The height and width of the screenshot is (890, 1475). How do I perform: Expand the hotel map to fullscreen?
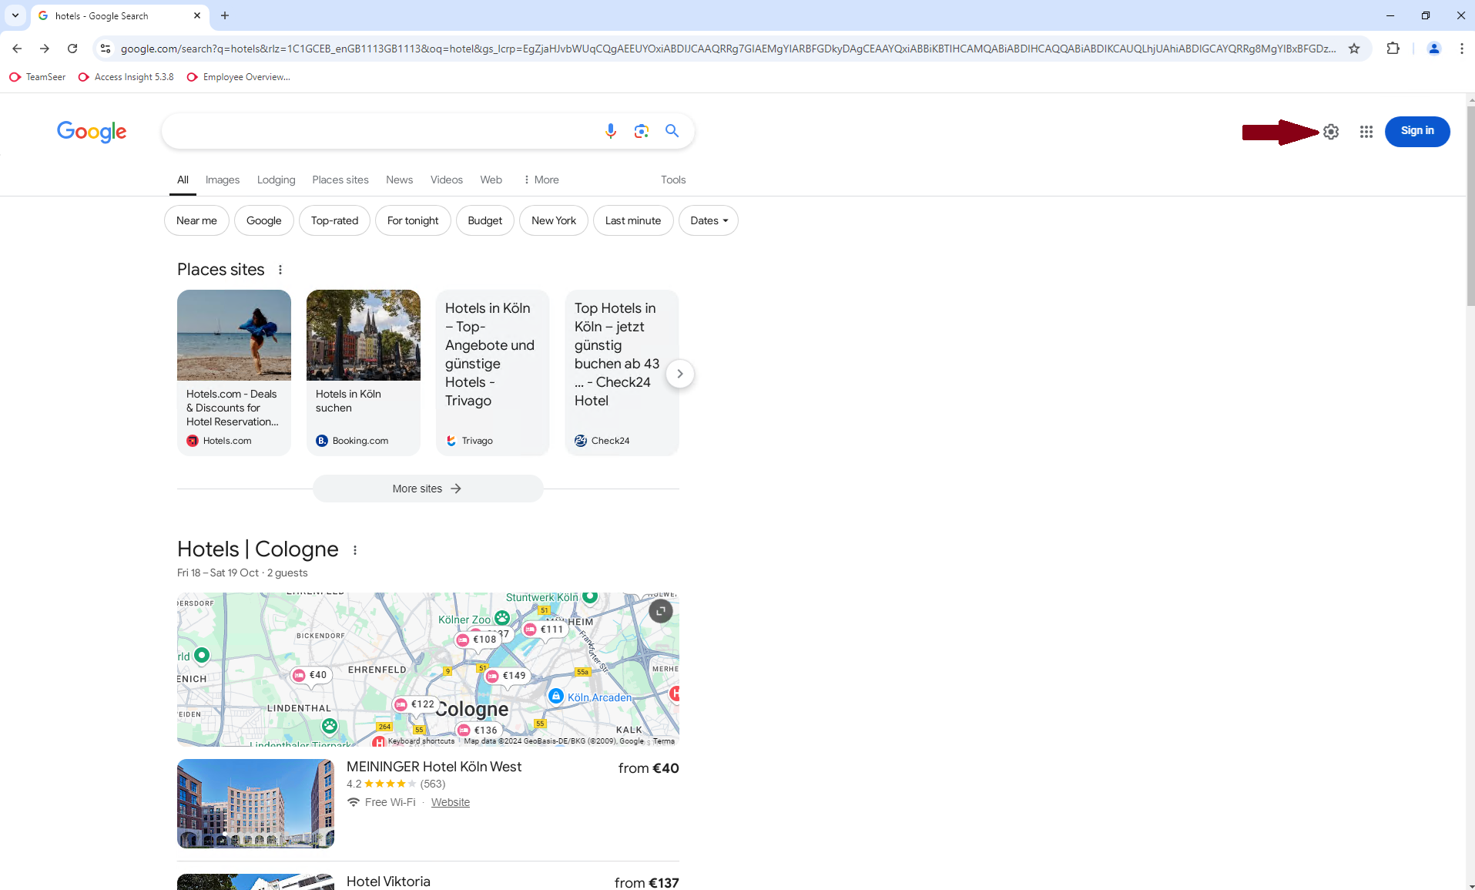click(660, 611)
